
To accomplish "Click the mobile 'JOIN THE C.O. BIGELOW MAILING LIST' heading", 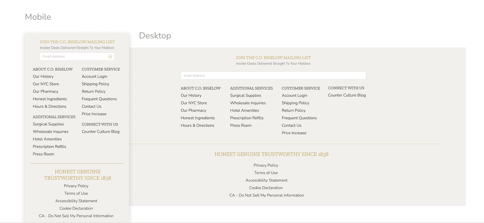I will tap(77, 42).
